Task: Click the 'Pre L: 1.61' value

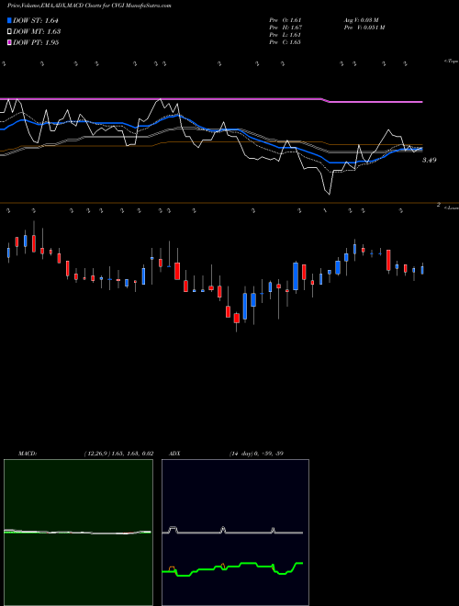Action: point(285,35)
